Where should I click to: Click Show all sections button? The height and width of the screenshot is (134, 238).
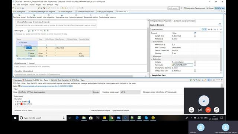(x=62, y=16)
